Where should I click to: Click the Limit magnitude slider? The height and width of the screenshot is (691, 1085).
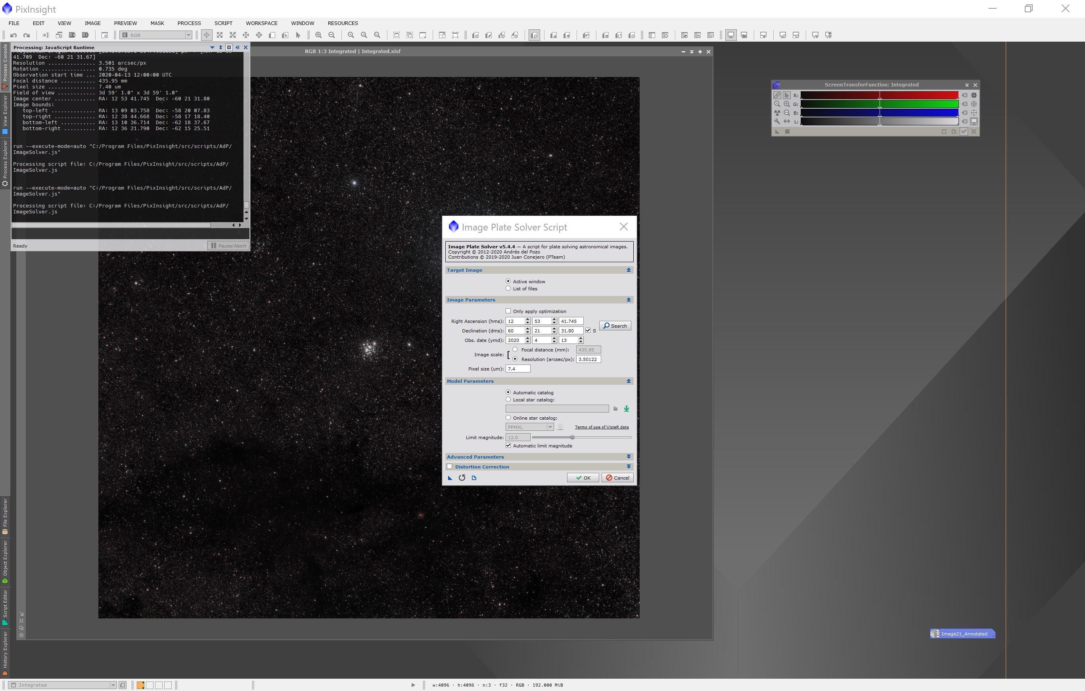pos(581,437)
